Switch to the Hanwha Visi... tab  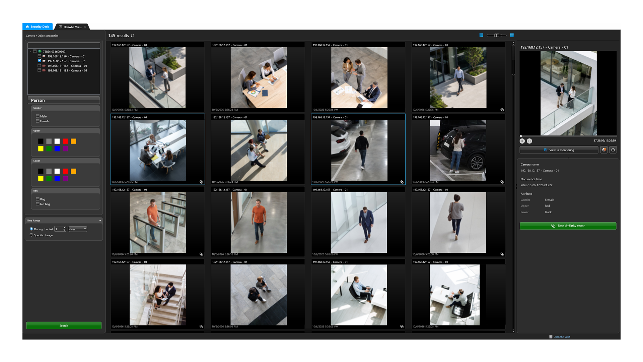tap(72, 27)
